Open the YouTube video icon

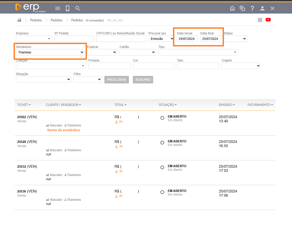click(x=268, y=20)
